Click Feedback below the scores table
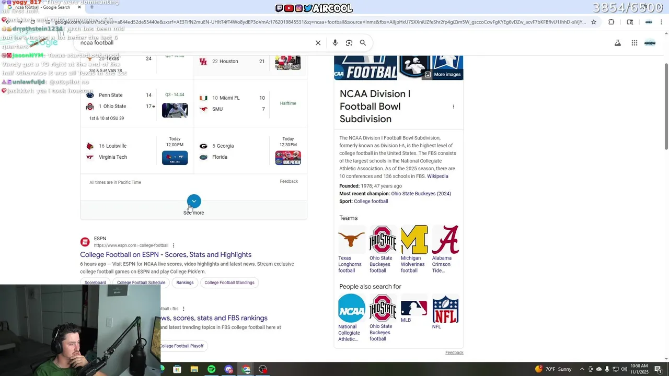The height and width of the screenshot is (376, 669). 289,181
